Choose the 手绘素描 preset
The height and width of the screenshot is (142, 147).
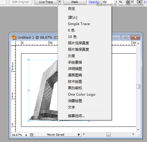(85, 62)
